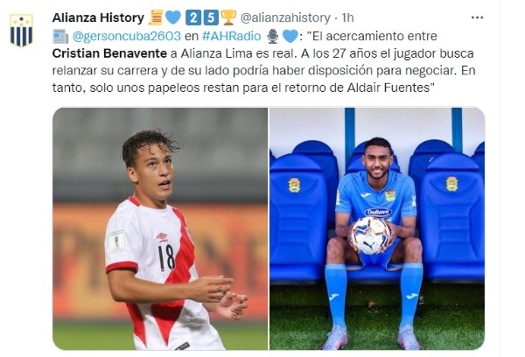The height and width of the screenshot is (357, 525).
Task: Click the number 5 keycap emoji
Action: point(211,17)
